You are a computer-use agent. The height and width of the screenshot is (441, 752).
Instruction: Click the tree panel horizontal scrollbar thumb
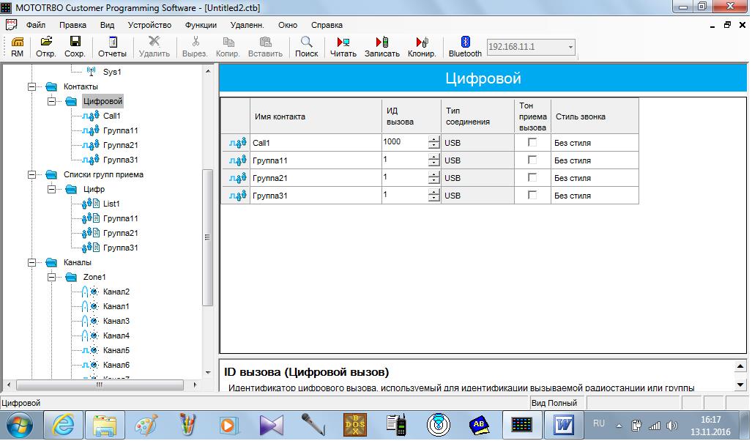pos(100,385)
